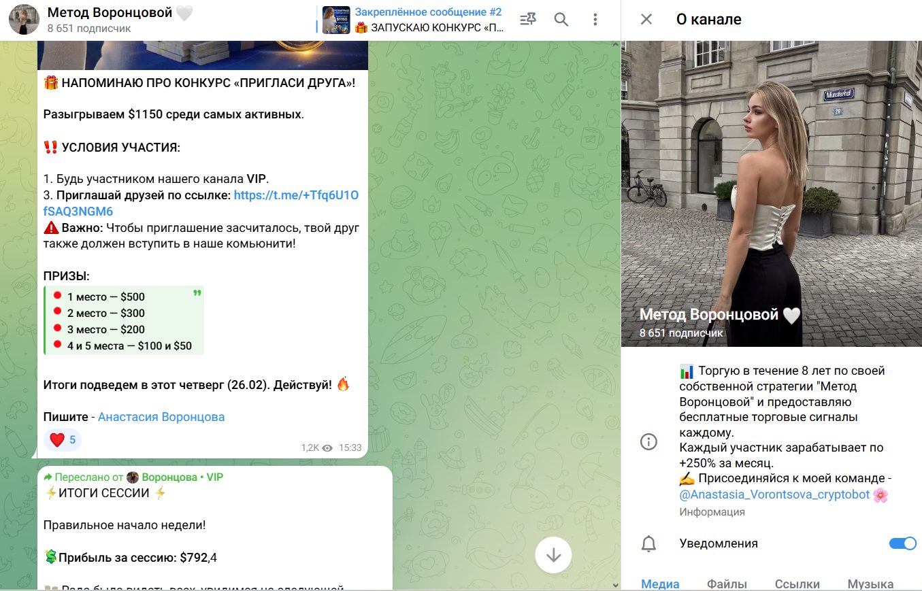Screen dimensions: 922x591
Task: Click the 2 место — $300 prize line
Action: pos(105,313)
